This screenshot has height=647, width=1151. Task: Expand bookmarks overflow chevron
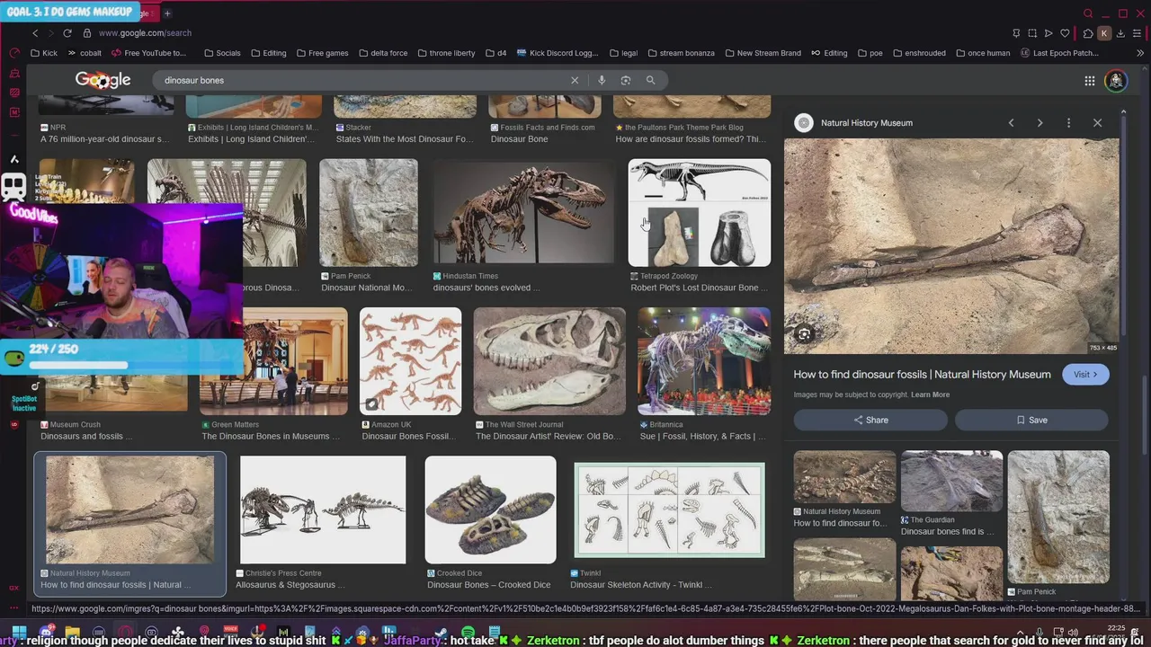click(x=1140, y=53)
